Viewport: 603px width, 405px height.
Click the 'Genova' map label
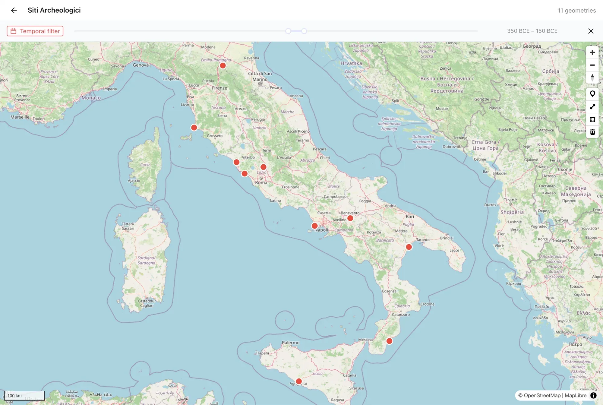coord(140,65)
